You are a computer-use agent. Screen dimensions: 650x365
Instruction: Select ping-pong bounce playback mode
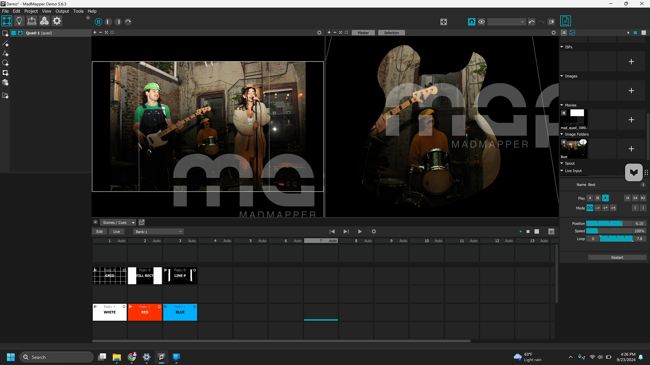606,208
